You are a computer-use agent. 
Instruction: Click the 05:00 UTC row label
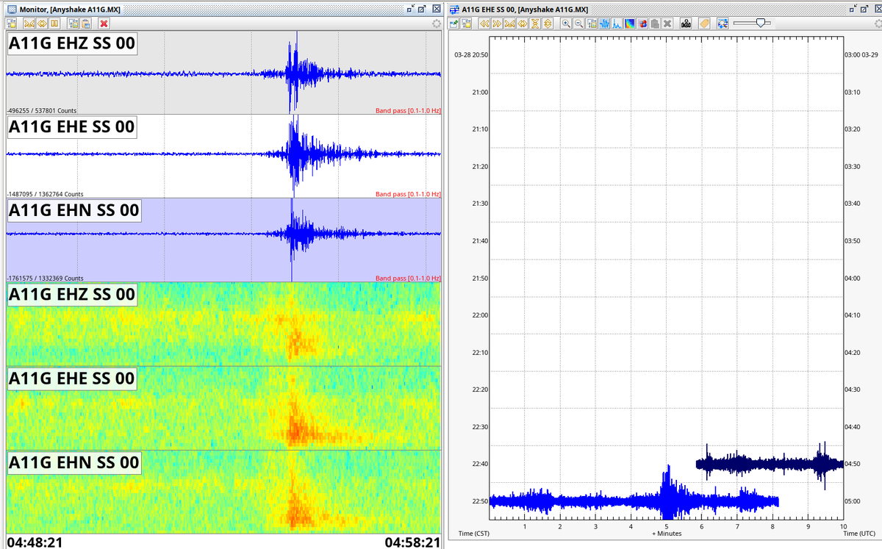854,501
